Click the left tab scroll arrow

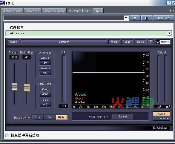[x=170, y=10]
